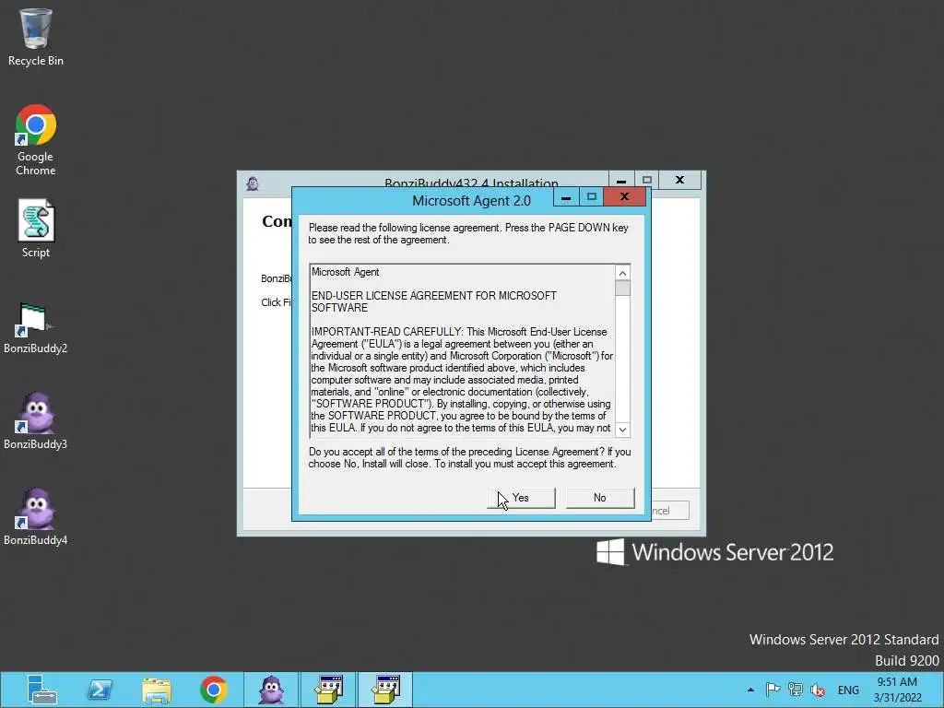Switch to BonziBuddy in the taskbar
Viewport: 944px width, 708px height.
coord(271,690)
